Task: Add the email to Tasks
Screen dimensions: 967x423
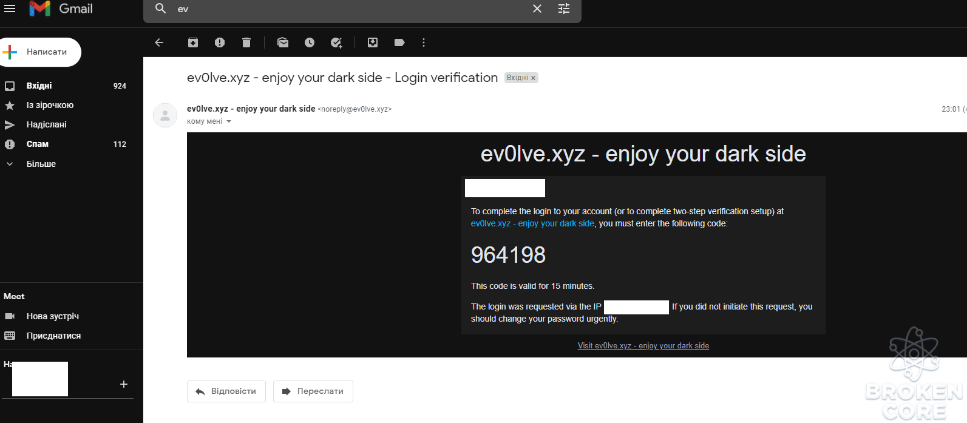Action: point(336,42)
